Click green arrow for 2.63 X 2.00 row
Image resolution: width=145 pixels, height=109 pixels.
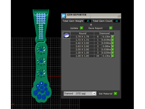113,46
